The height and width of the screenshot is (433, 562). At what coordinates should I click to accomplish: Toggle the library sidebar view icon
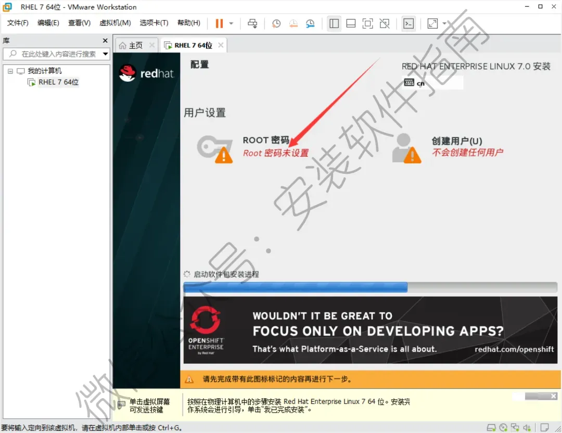pos(334,23)
